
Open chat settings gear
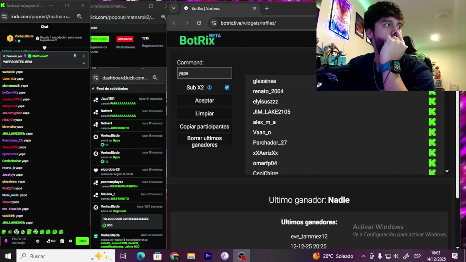coord(70,241)
